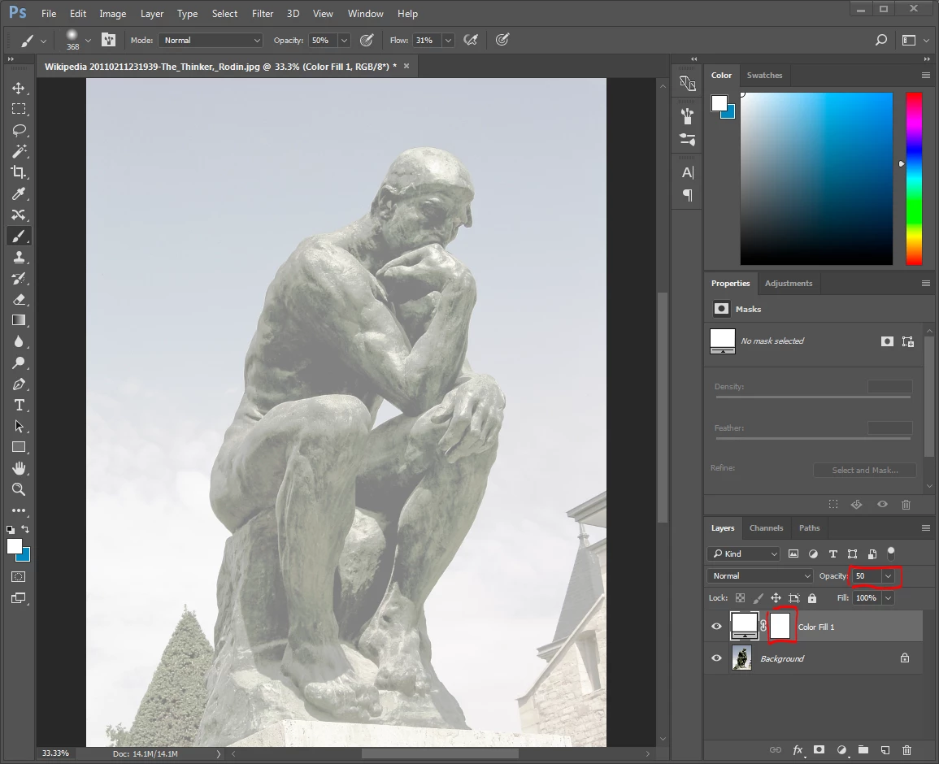Toggle pressure for size button
The height and width of the screenshot is (764, 939).
coord(502,40)
